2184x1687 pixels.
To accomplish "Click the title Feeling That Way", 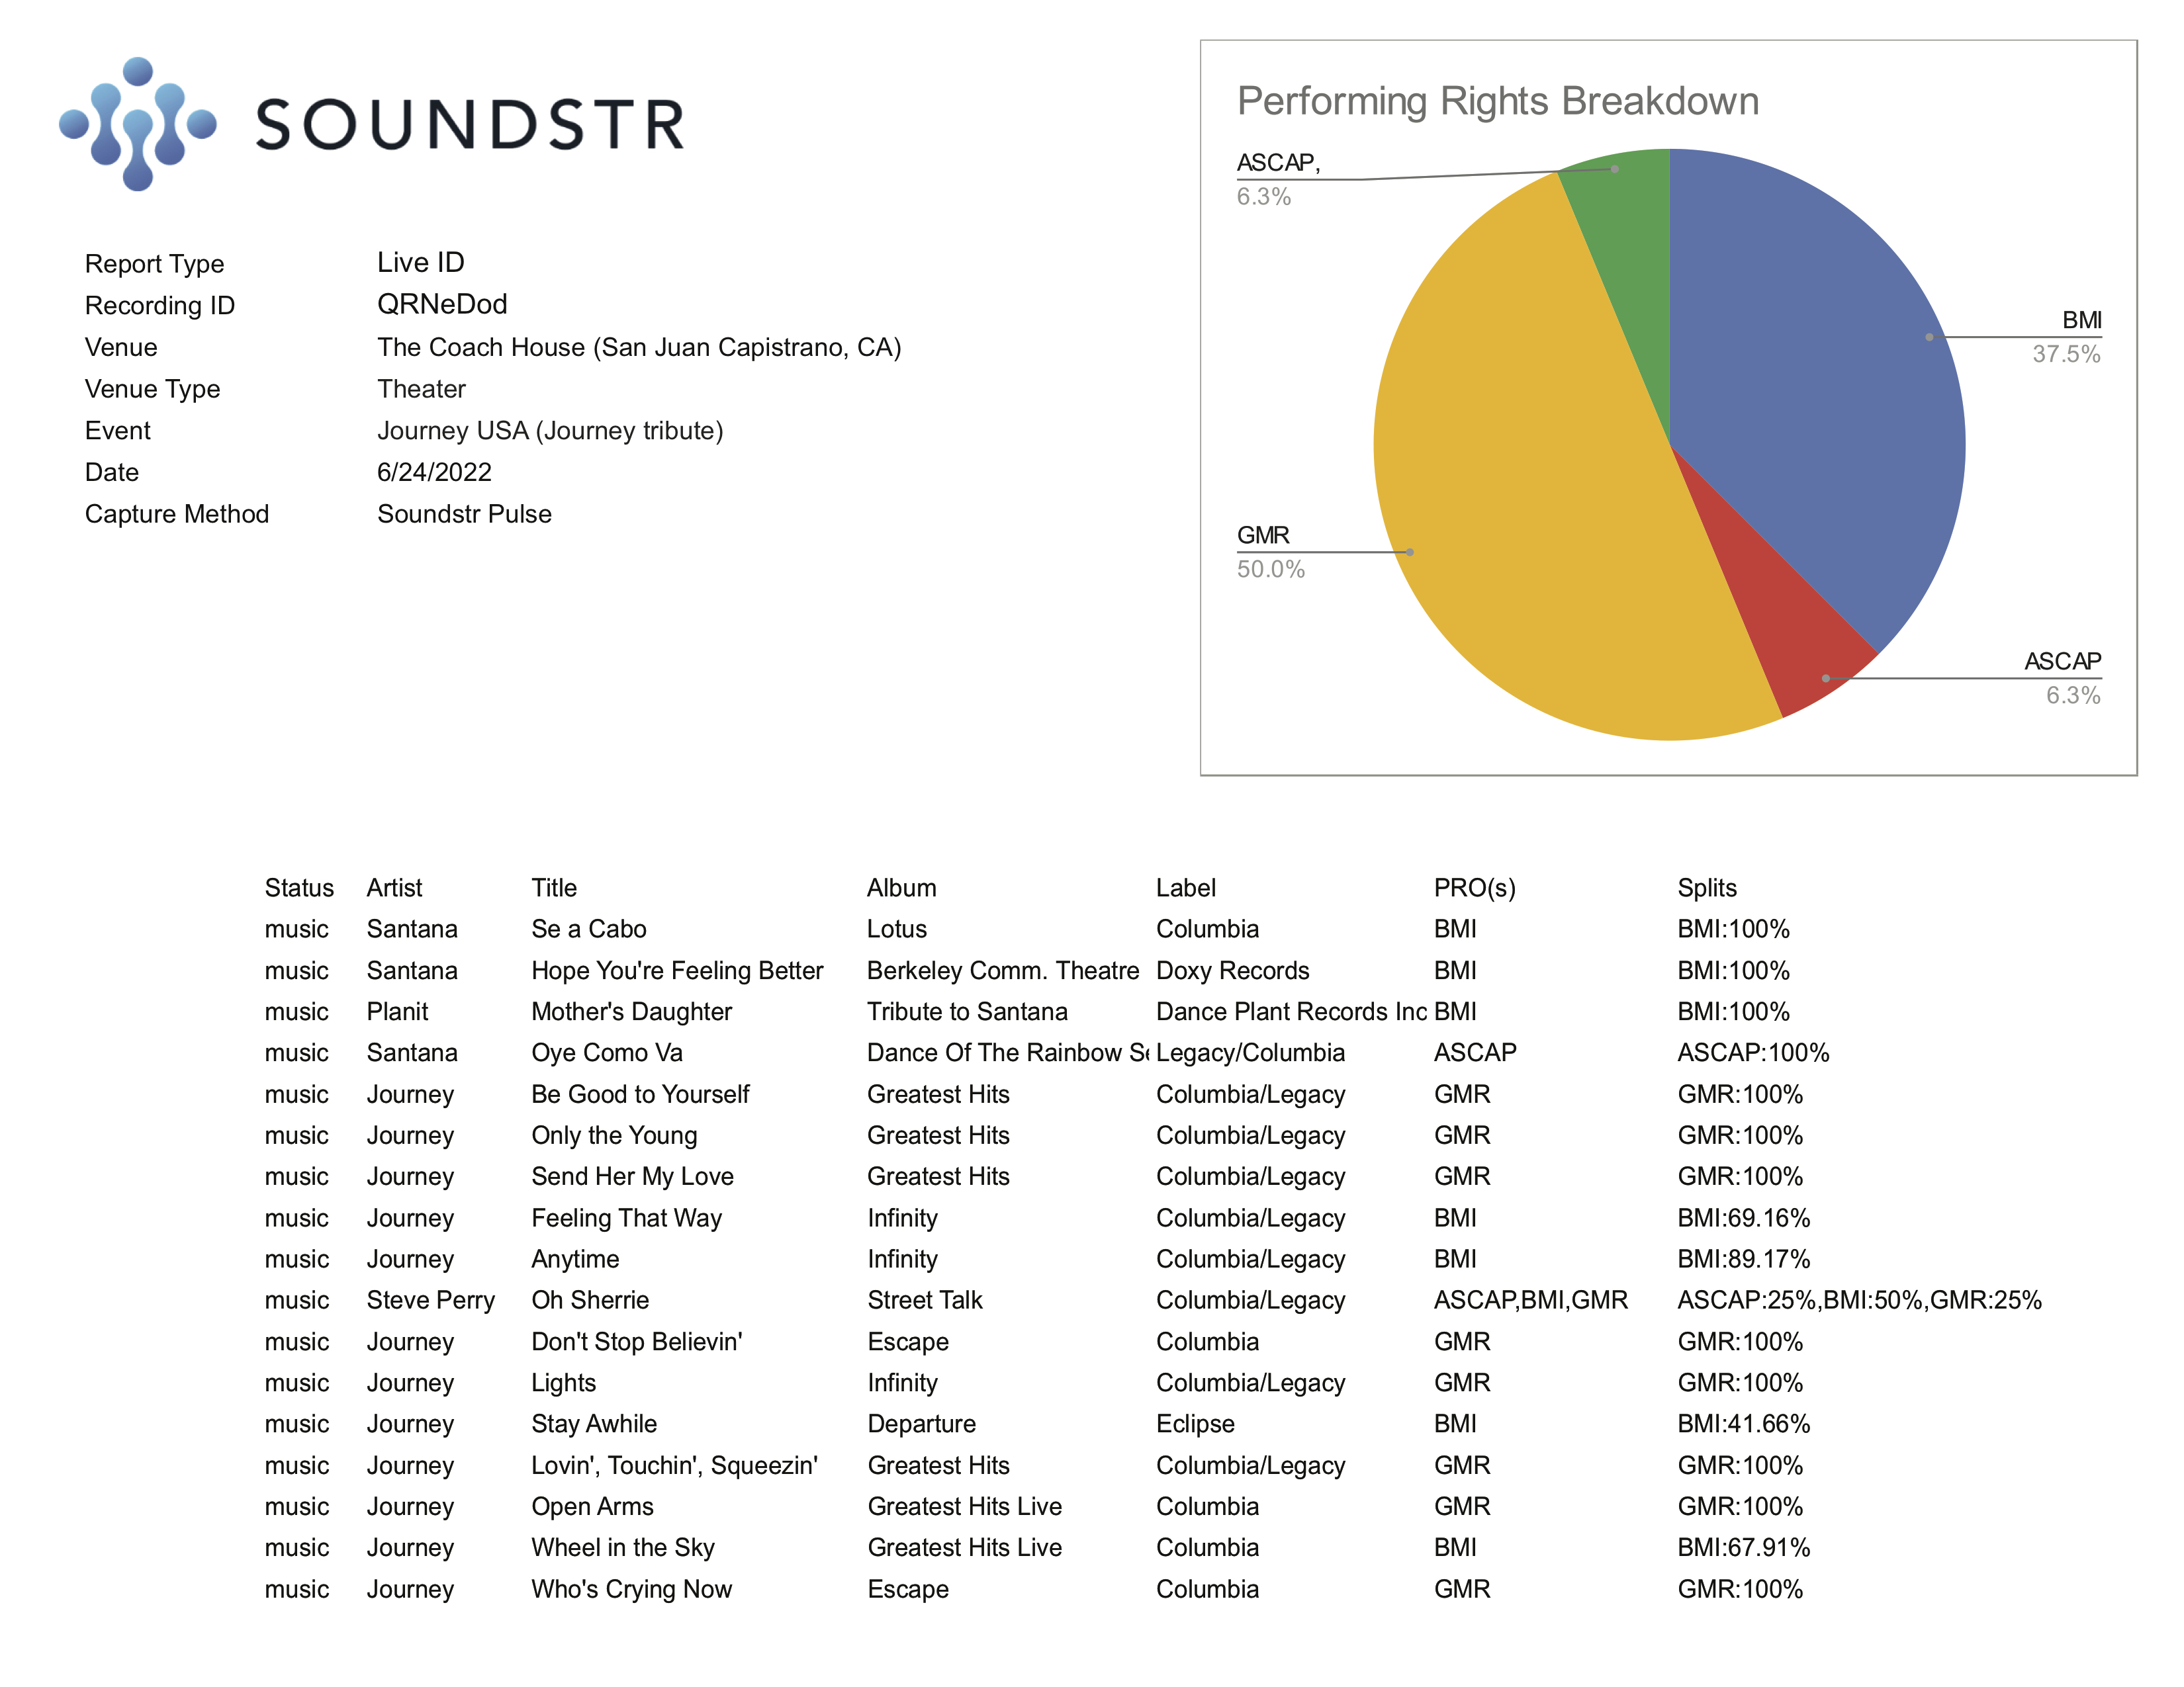I will (x=626, y=1218).
